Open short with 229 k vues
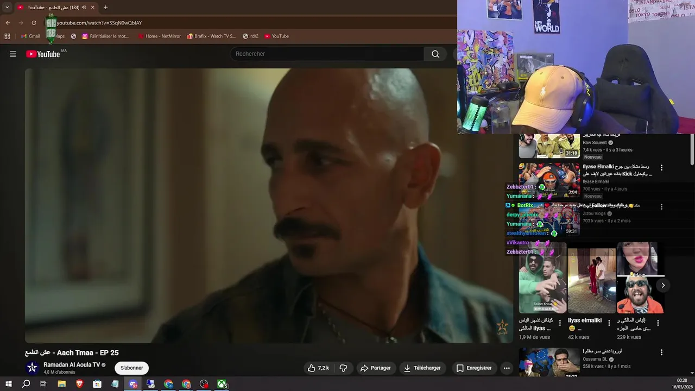Screen dimensions: 695x391 pyautogui.click(x=640, y=279)
